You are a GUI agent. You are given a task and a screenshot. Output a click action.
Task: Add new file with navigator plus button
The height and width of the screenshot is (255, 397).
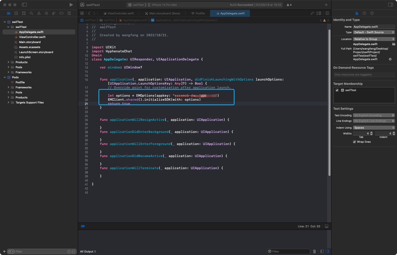pos(4,251)
